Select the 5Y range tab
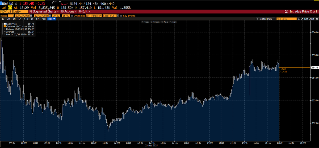This screenshot has height=148, width=319. click(37, 19)
